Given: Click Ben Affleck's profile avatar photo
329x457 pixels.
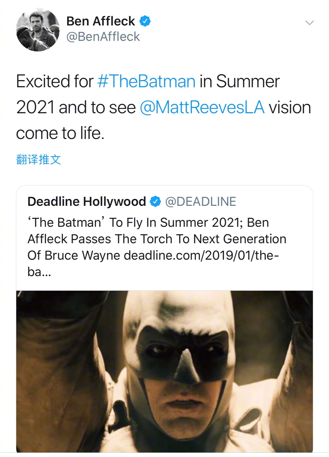Looking at the screenshot, I should coord(38,29).
